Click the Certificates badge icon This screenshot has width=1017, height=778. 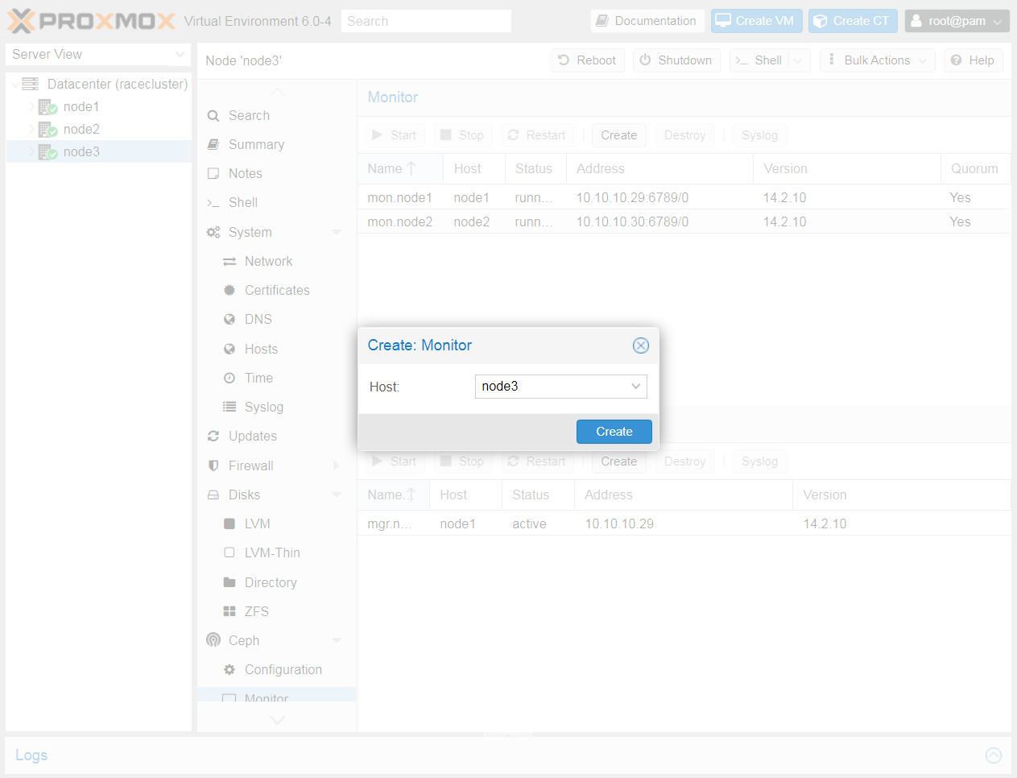coord(229,291)
